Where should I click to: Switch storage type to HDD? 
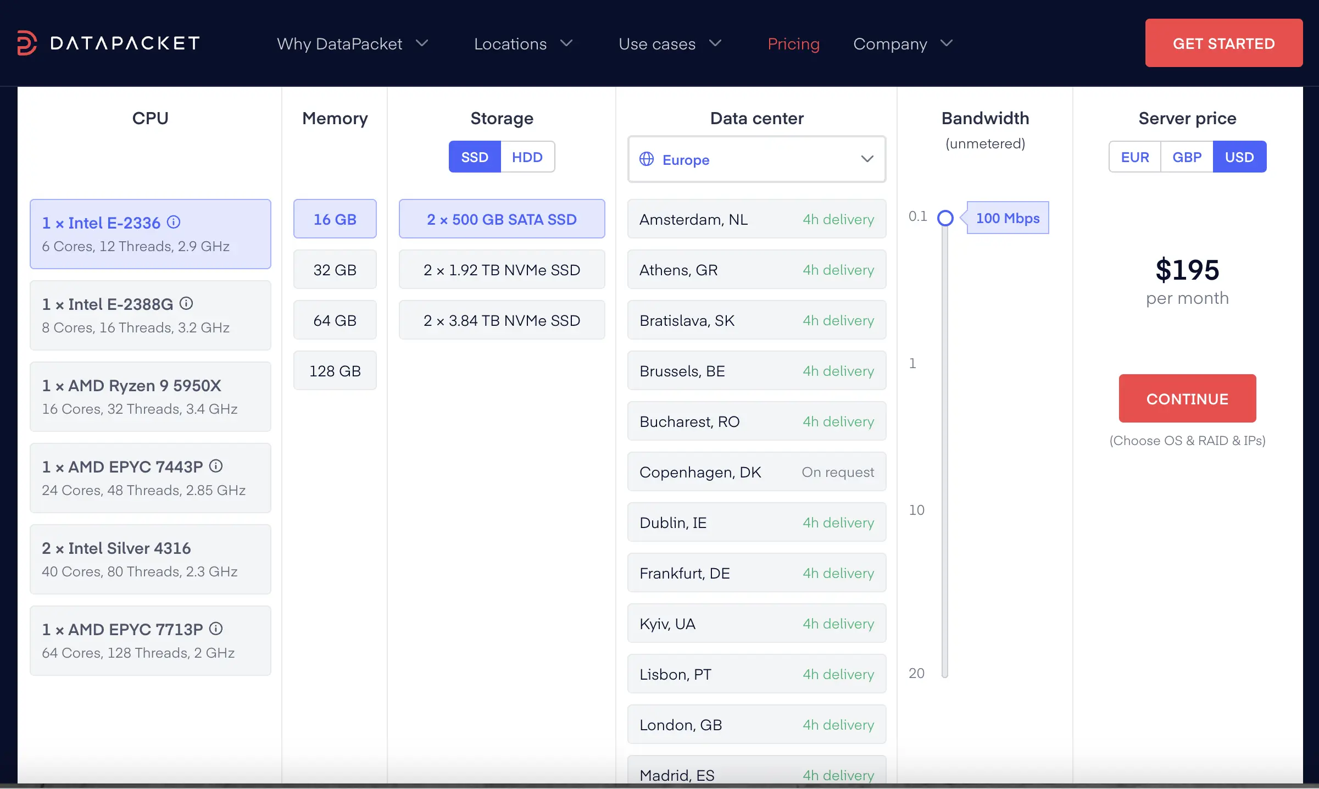[527, 157]
